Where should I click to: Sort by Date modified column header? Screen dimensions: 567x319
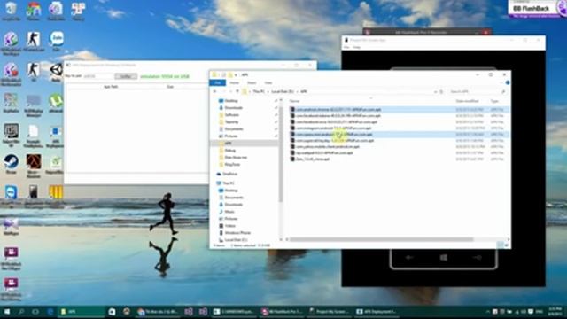(467, 101)
